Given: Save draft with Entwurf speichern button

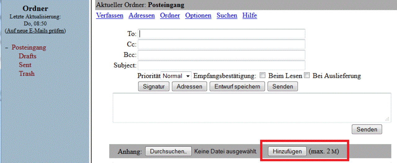Looking at the screenshot, I should click(x=237, y=86).
